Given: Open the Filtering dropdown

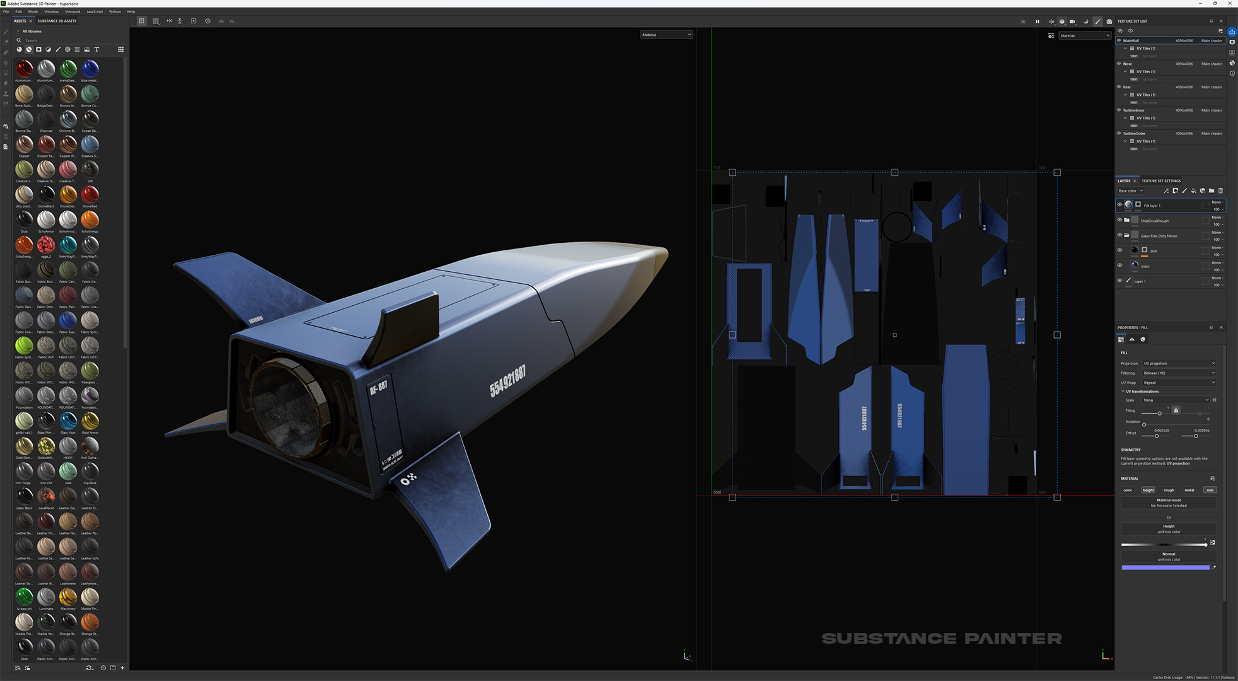Looking at the screenshot, I should pyautogui.click(x=1179, y=373).
